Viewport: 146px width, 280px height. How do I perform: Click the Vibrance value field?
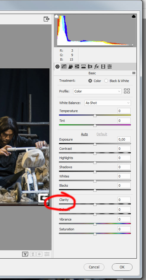[x=124, y=219]
